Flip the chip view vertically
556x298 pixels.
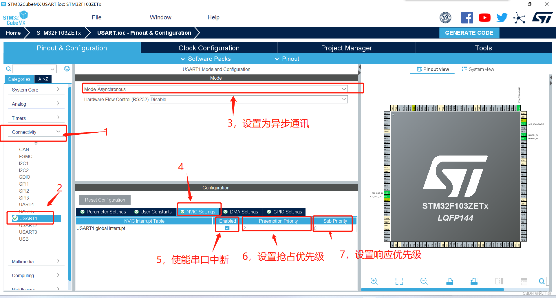524,281
